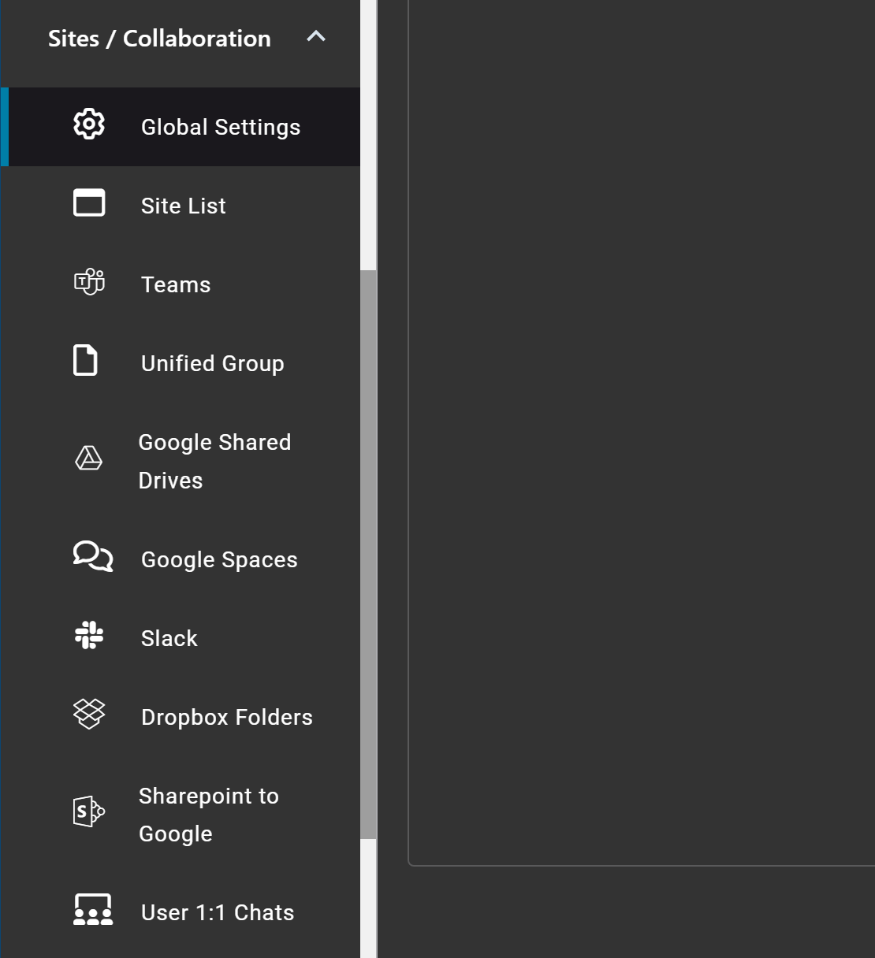Click the Slack logo icon

tap(89, 635)
